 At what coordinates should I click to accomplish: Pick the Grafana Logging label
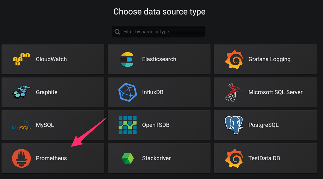point(269,59)
